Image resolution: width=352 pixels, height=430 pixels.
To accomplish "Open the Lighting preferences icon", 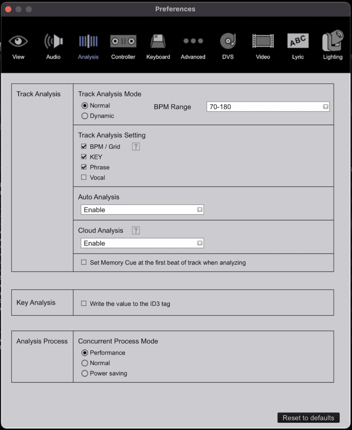I will pos(332,42).
